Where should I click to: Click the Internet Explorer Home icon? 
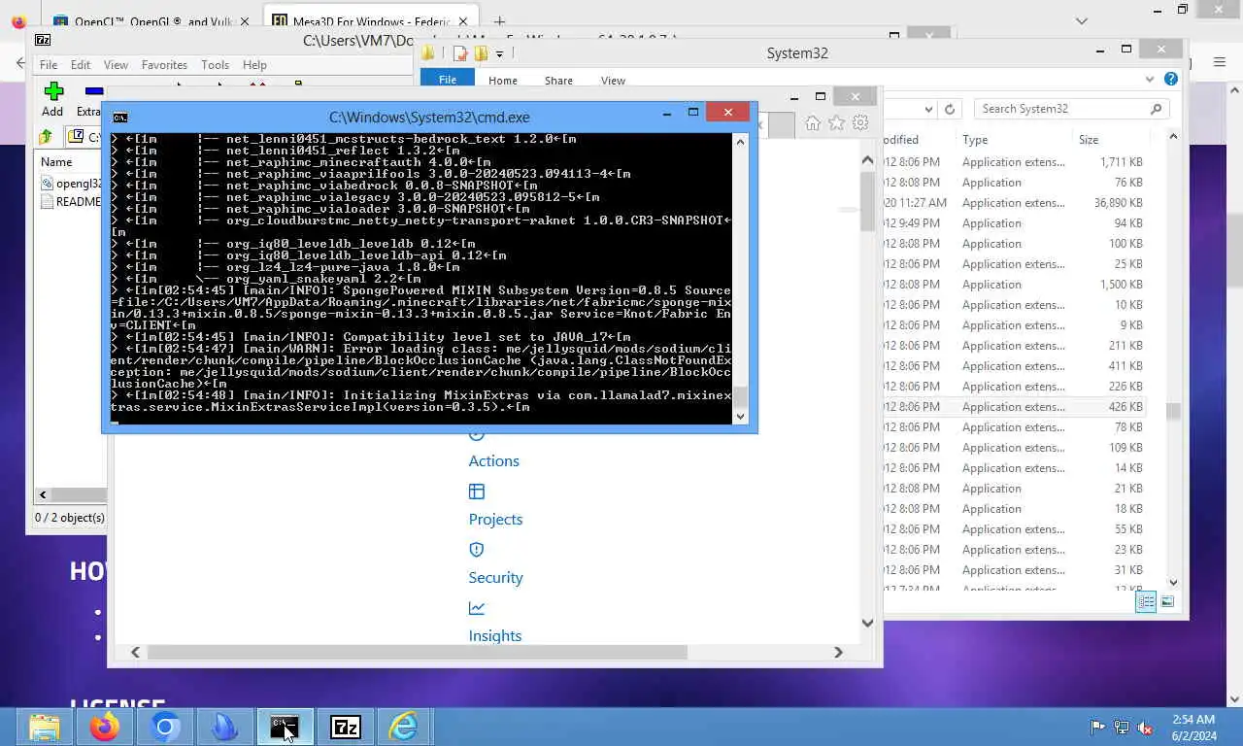(812, 122)
